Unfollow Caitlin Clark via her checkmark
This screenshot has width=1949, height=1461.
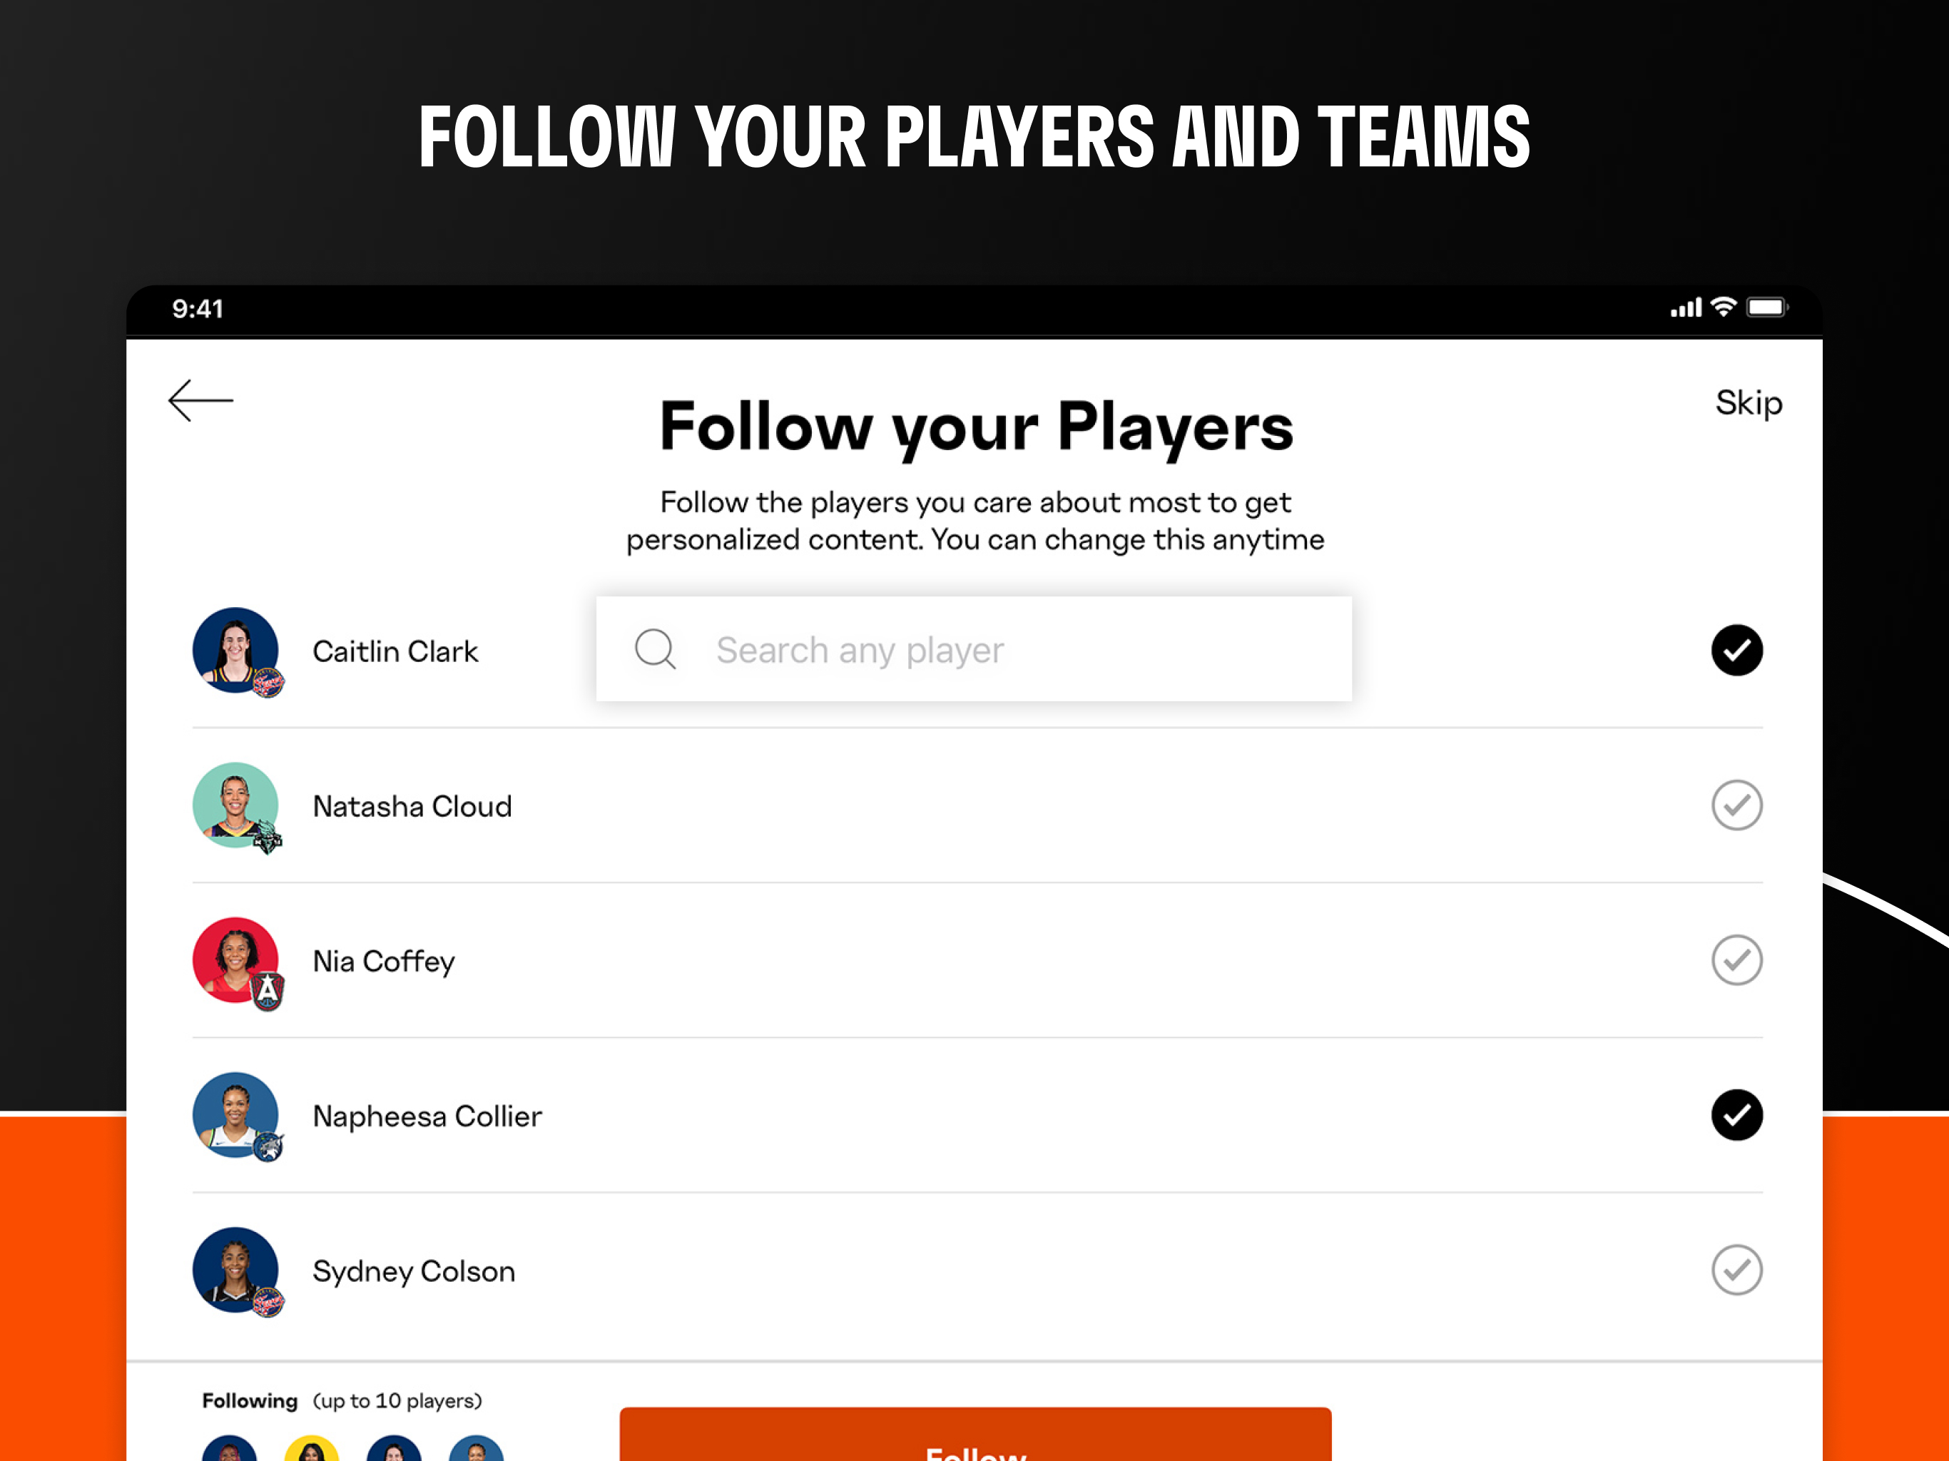(1736, 651)
